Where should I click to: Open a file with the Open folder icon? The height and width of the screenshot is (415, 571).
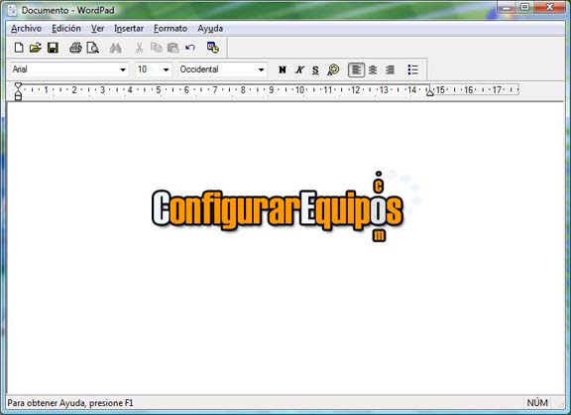pos(36,48)
